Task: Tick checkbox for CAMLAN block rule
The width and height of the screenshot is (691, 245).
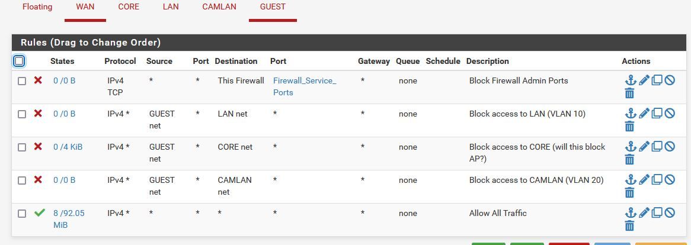Action: pyautogui.click(x=21, y=180)
